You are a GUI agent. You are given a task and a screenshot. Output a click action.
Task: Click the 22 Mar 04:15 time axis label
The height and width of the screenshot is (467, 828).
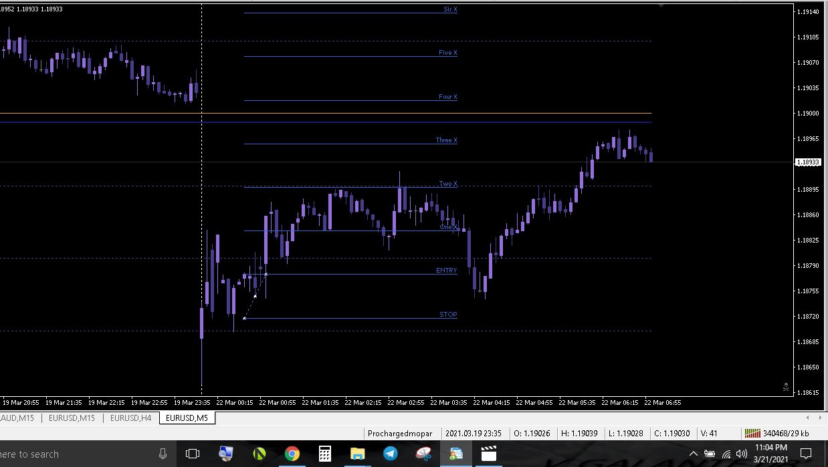click(x=492, y=403)
